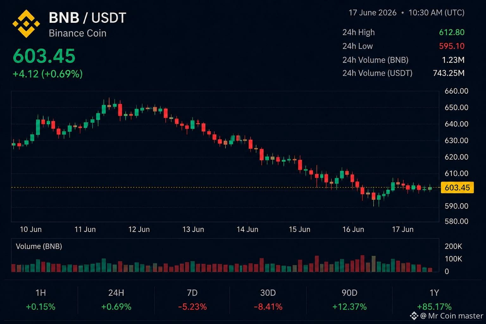Click the Binance Coin subtitle

(x=78, y=33)
